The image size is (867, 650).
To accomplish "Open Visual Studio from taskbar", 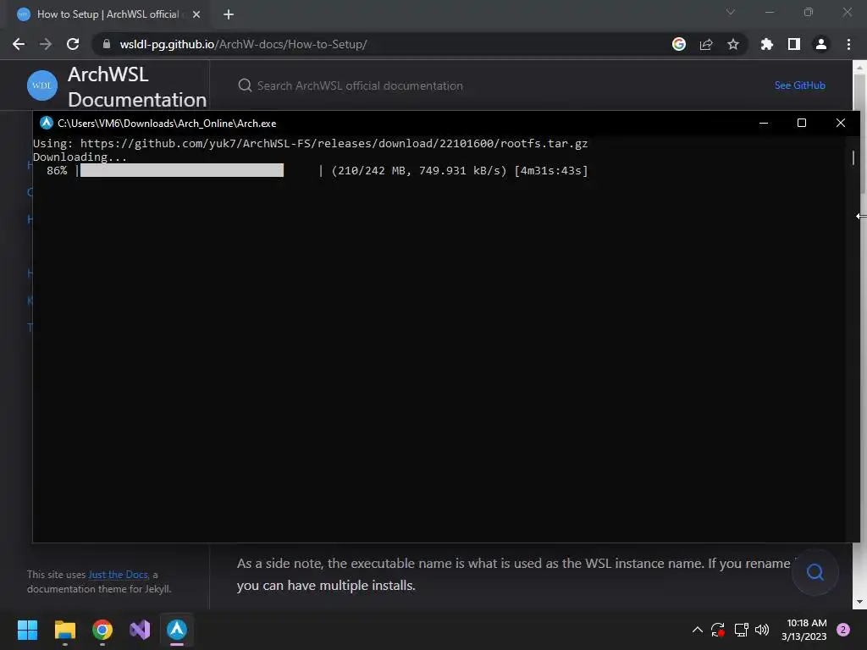I will pyautogui.click(x=140, y=630).
